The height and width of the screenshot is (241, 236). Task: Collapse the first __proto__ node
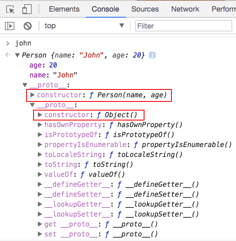pos(25,85)
